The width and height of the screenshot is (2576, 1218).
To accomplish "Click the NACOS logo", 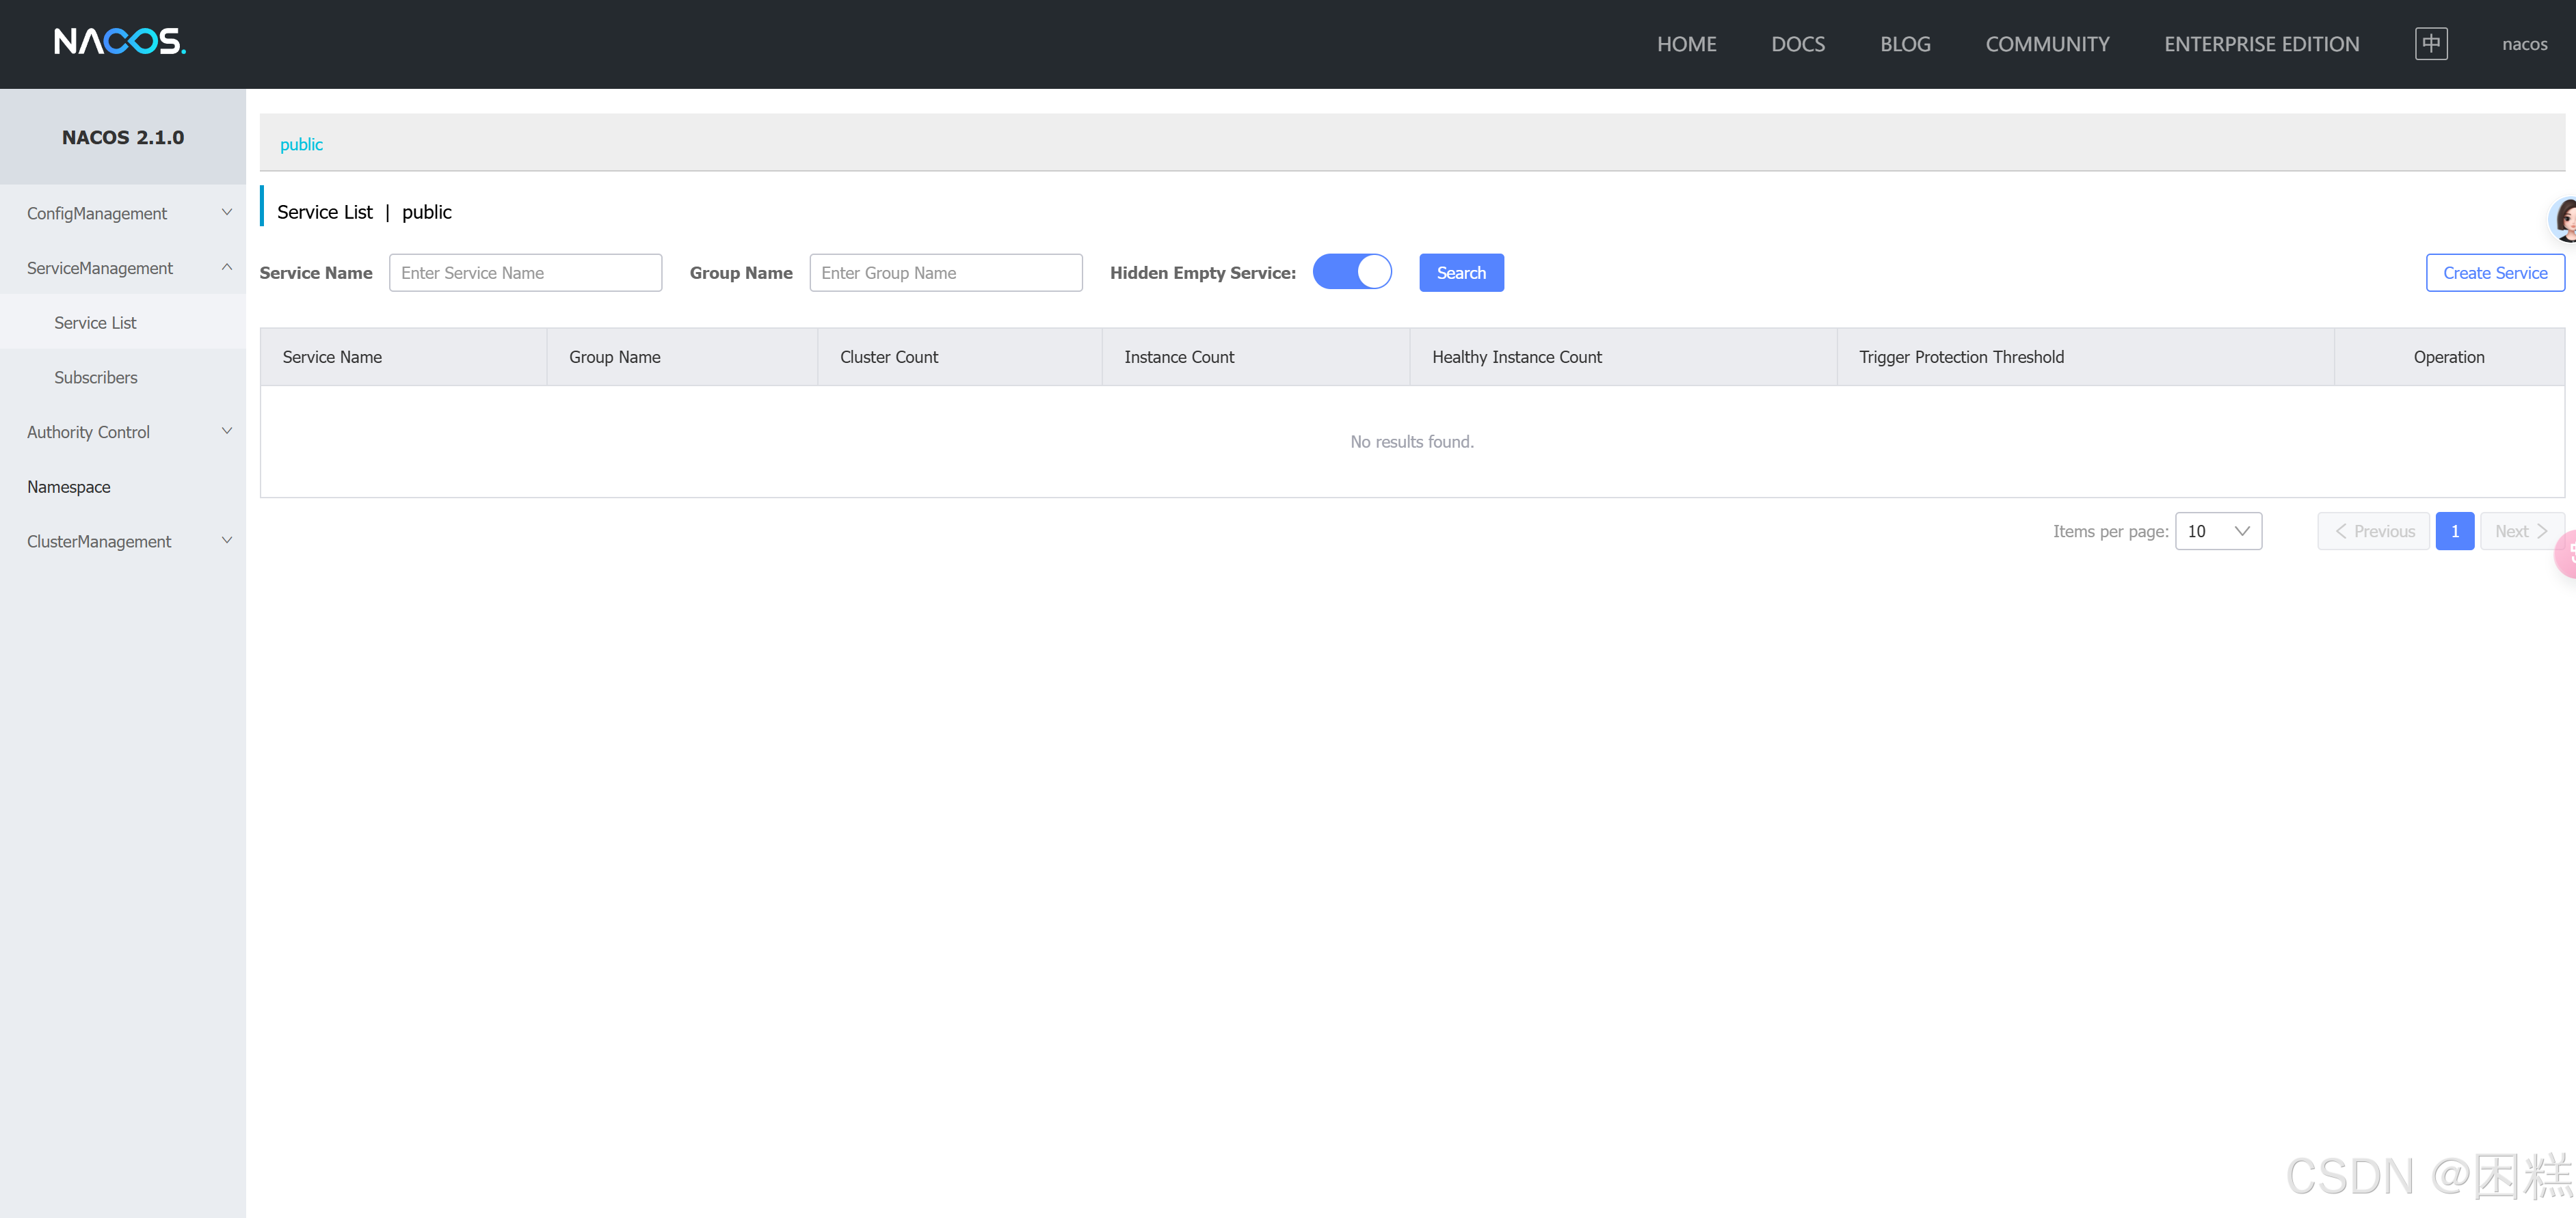I will tap(119, 41).
